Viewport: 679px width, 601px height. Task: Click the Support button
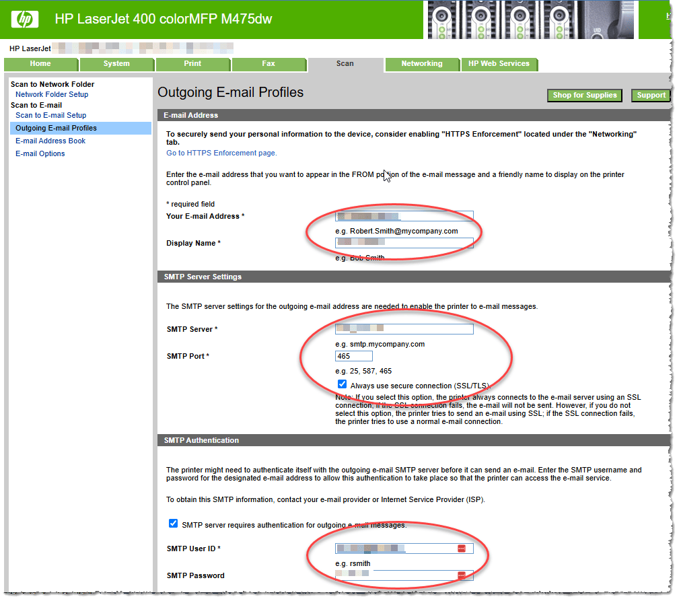[650, 95]
